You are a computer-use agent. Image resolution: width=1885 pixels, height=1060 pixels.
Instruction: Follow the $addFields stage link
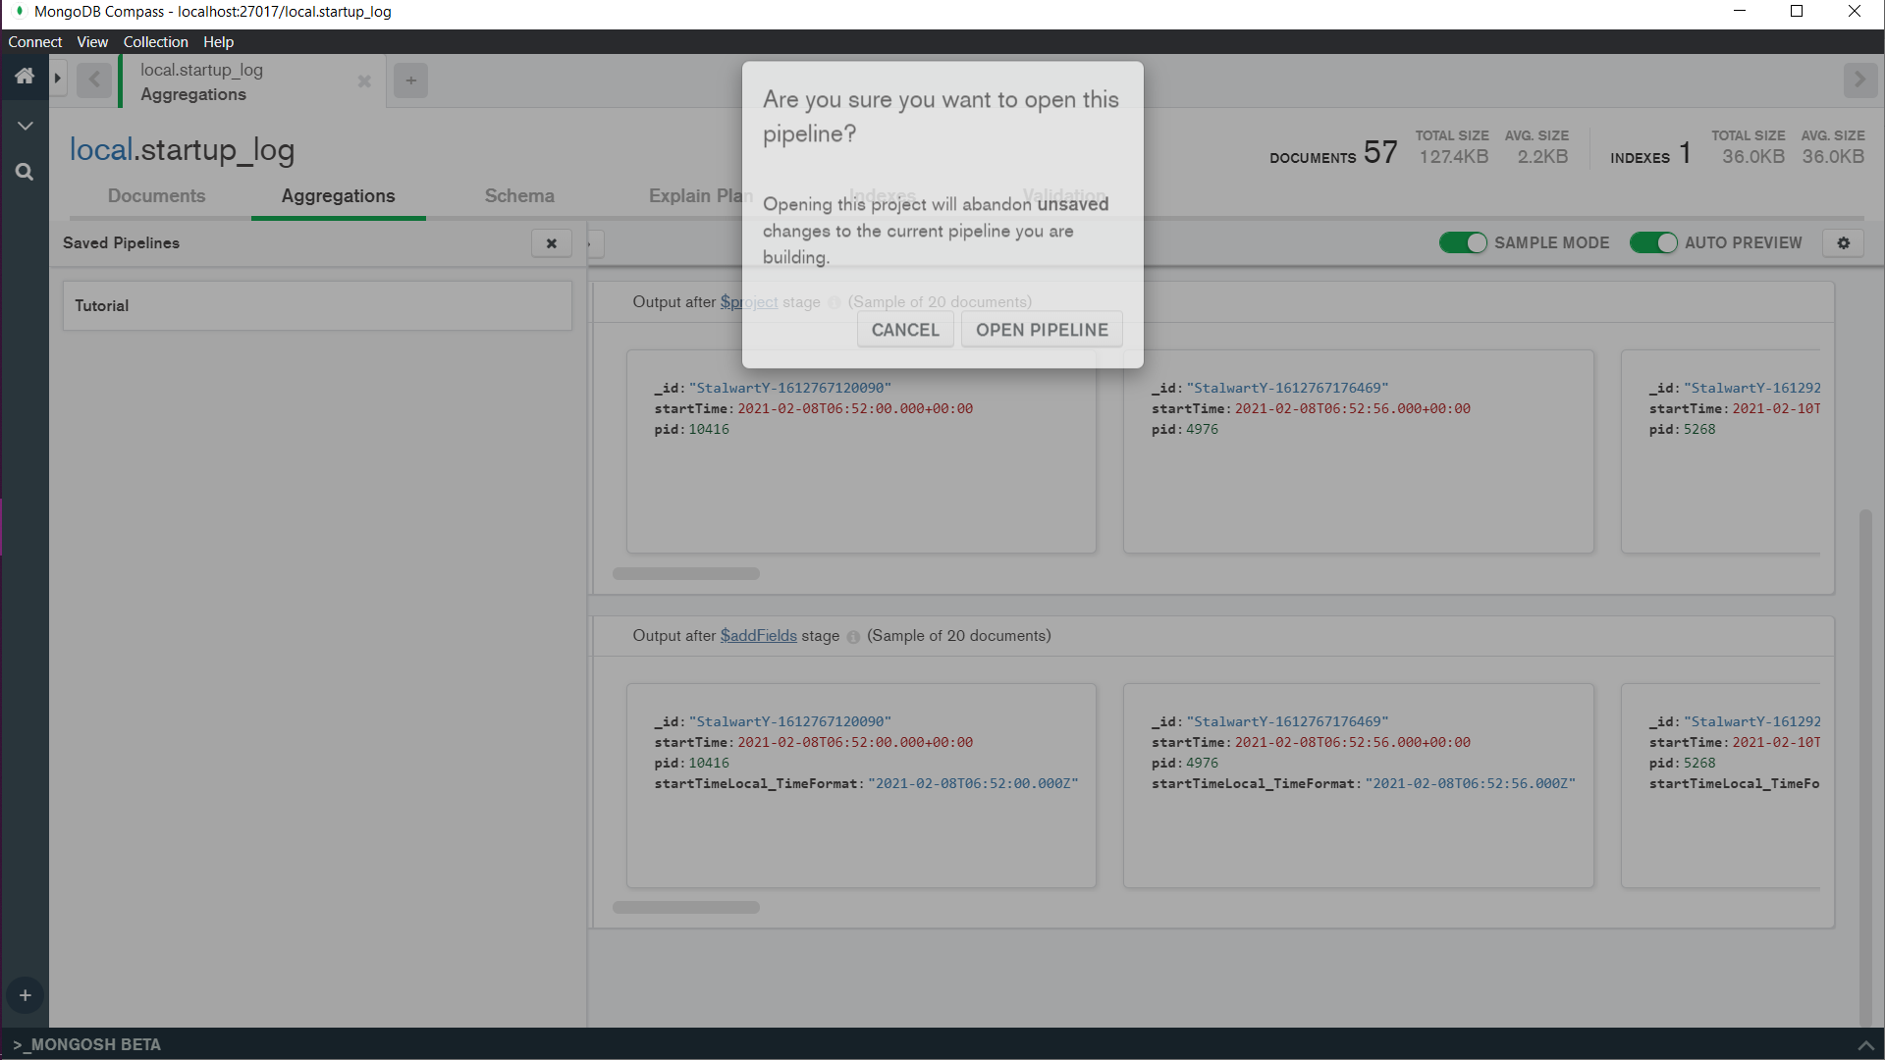click(x=759, y=636)
